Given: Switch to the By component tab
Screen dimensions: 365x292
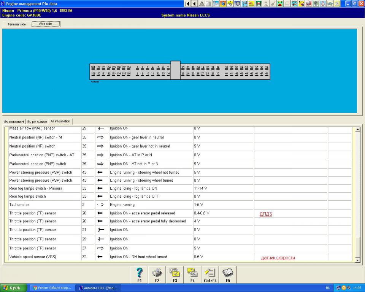Looking at the screenshot, I should click(x=14, y=122).
